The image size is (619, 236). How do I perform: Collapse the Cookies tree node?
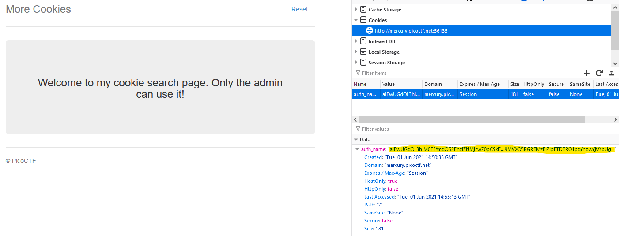(356, 20)
